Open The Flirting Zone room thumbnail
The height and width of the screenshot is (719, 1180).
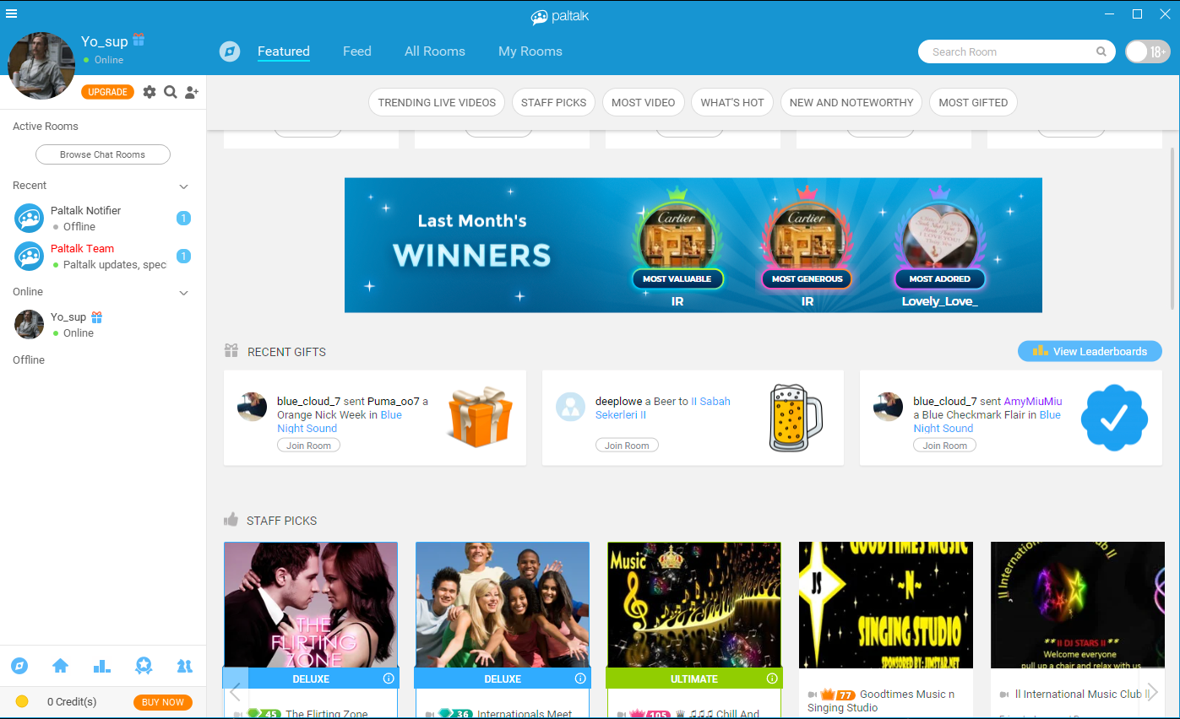pyautogui.click(x=311, y=605)
